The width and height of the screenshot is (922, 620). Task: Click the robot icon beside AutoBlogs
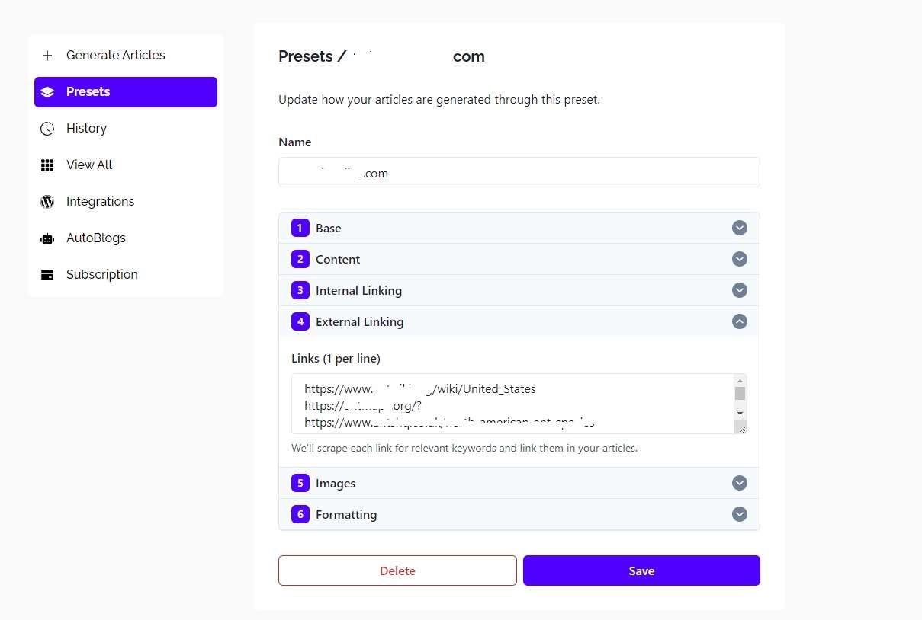(x=47, y=238)
